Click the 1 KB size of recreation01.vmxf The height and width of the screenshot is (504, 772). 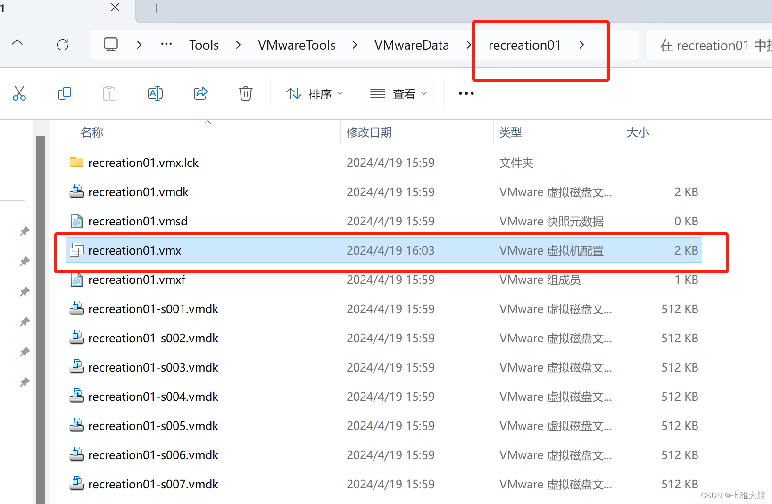(x=686, y=280)
